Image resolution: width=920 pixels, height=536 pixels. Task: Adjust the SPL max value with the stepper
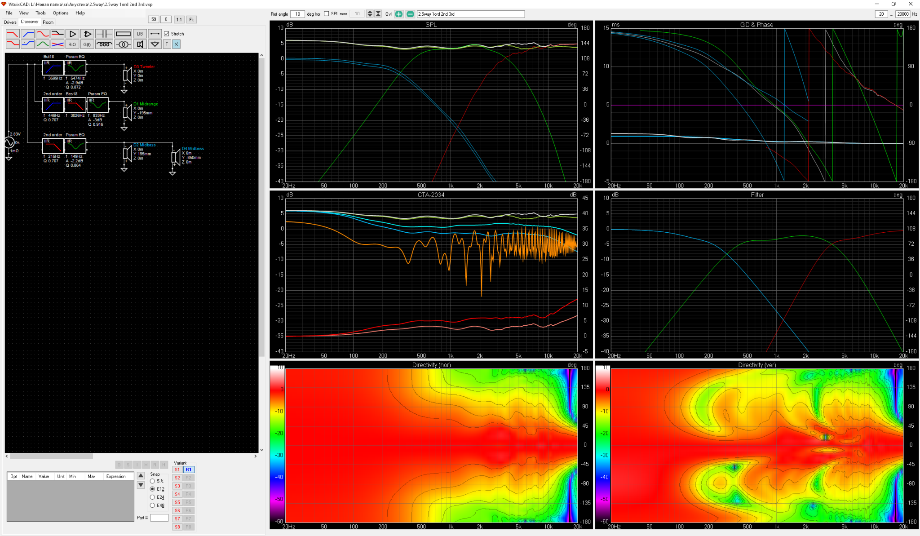click(x=370, y=14)
